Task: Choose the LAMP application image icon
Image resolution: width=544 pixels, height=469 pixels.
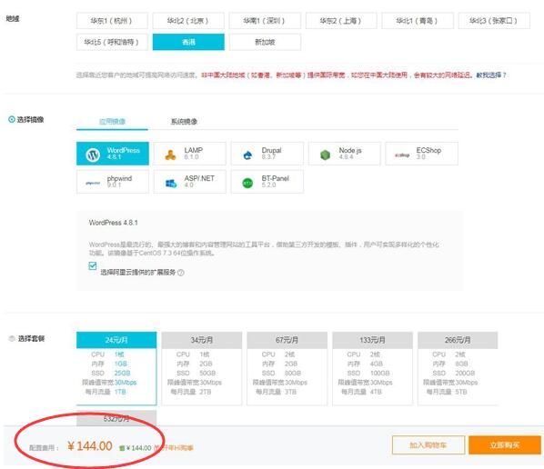Action: [x=170, y=155]
